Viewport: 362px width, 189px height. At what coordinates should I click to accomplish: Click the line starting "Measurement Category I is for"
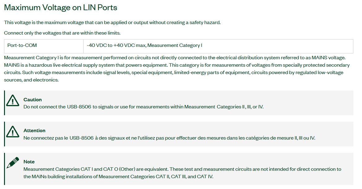(175, 58)
